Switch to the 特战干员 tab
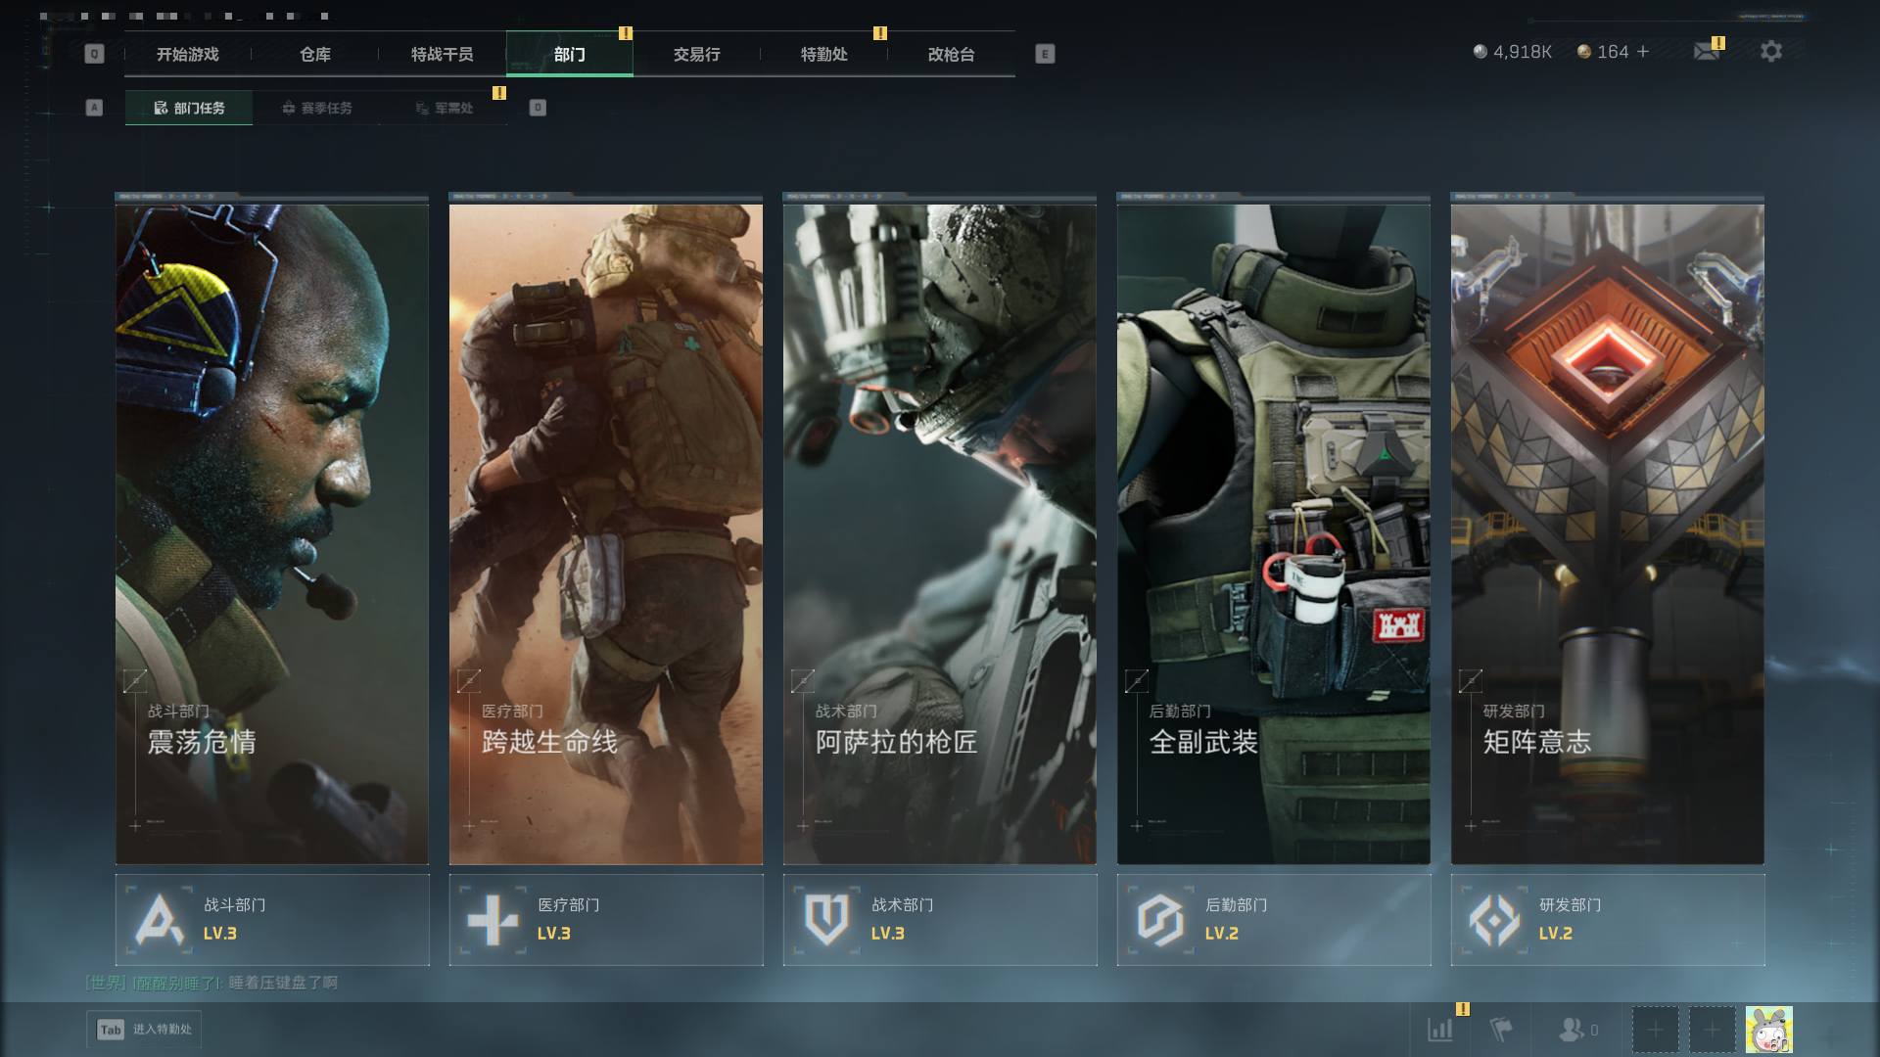Viewport: 1880px width, 1057px height. tap(443, 54)
